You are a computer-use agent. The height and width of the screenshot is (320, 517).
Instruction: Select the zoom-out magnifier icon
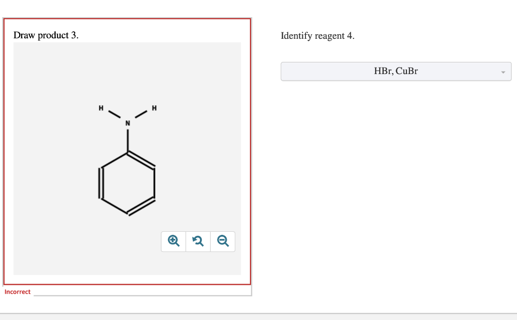pyautogui.click(x=223, y=241)
